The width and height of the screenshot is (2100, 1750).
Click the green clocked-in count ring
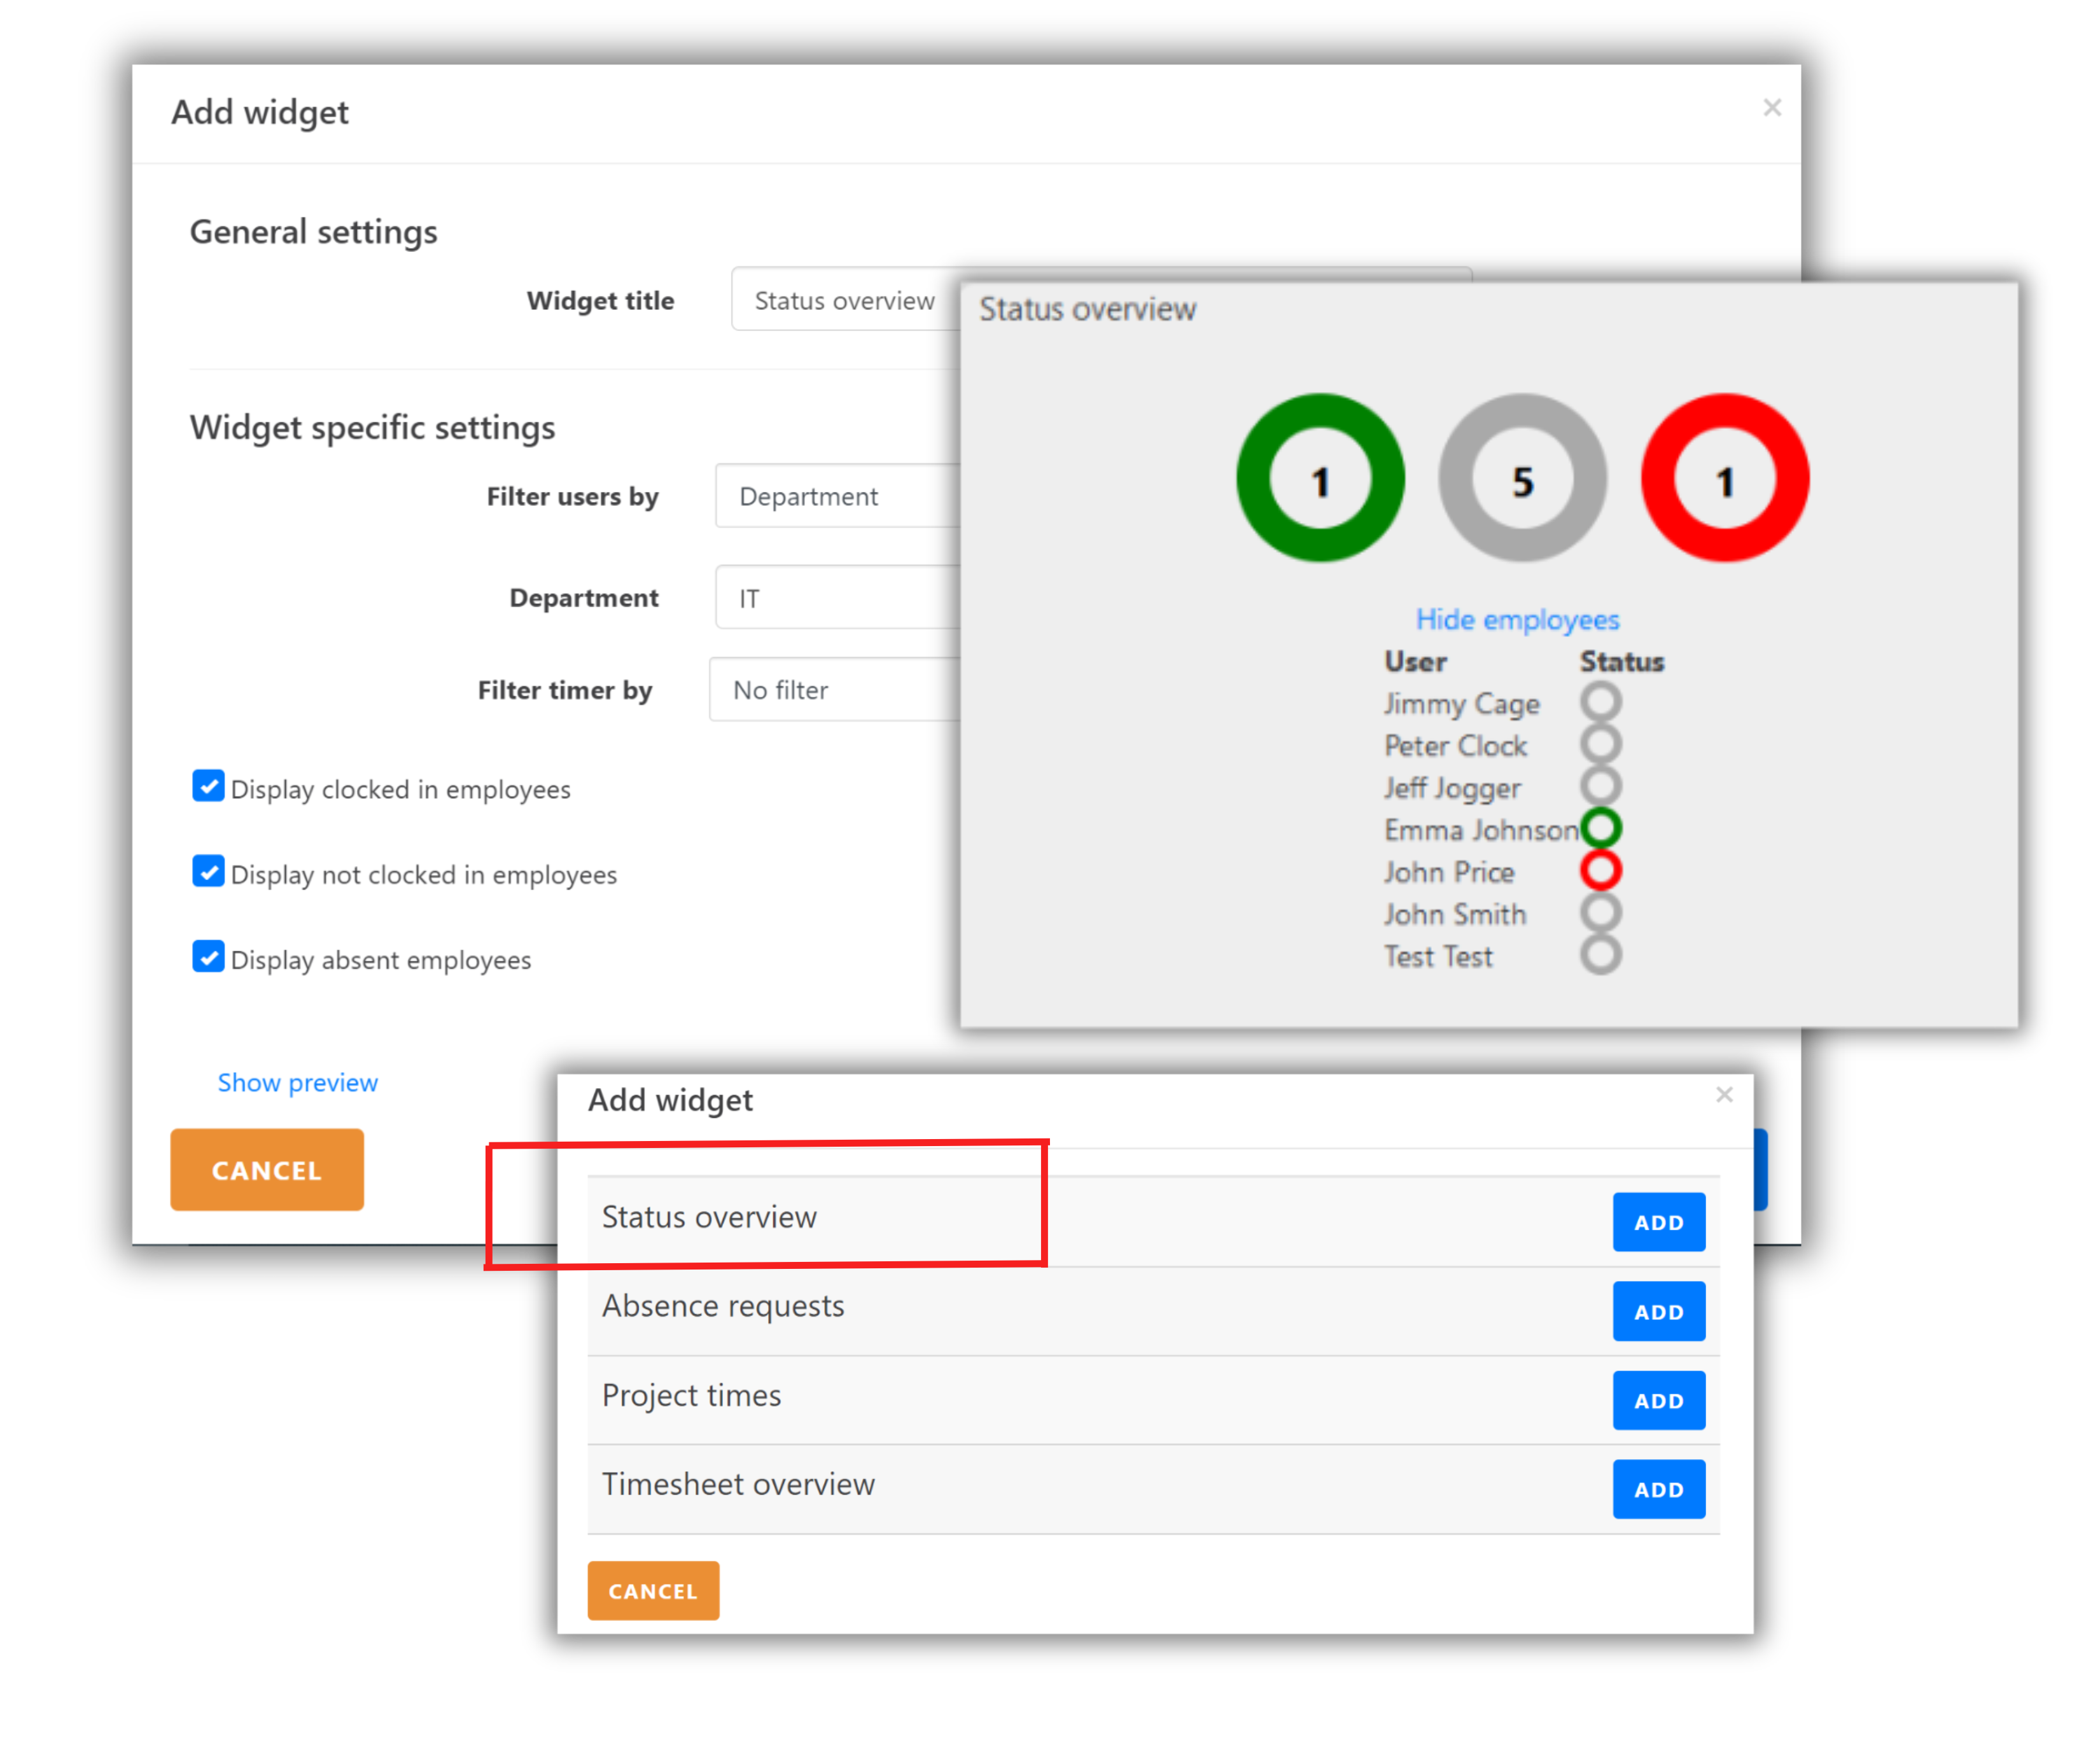pos(1320,479)
